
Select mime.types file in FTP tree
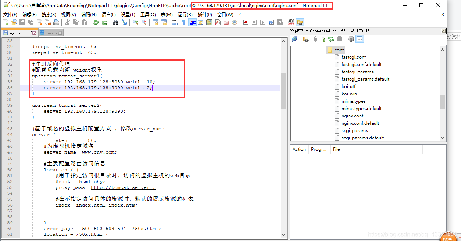point(353,101)
